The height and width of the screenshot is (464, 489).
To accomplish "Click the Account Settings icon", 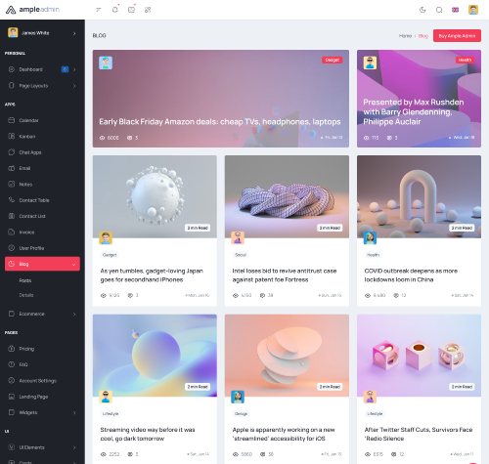I will point(12,380).
